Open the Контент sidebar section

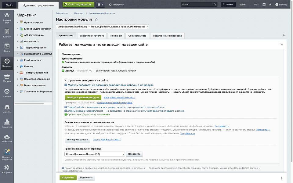tap(7, 33)
